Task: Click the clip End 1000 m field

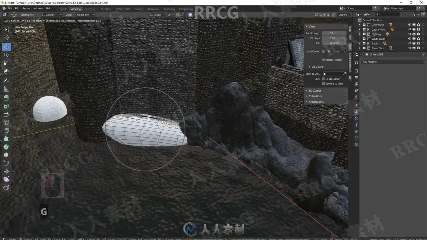Action: click(334, 43)
